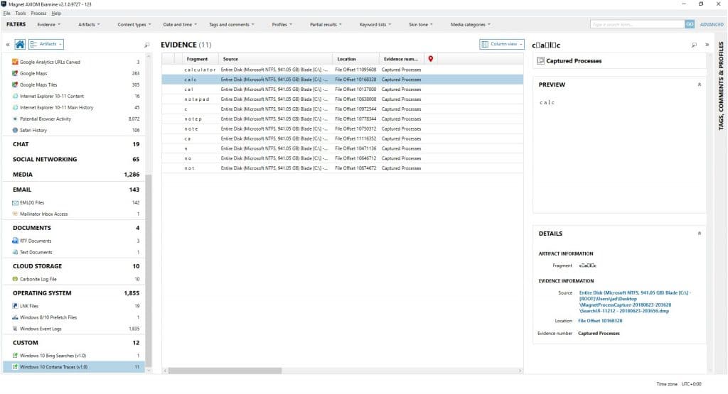Image resolution: width=728 pixels, height=394 pixels.
Task: Open the Skin tone filter dropdown
Action: (x=421, y=25)
